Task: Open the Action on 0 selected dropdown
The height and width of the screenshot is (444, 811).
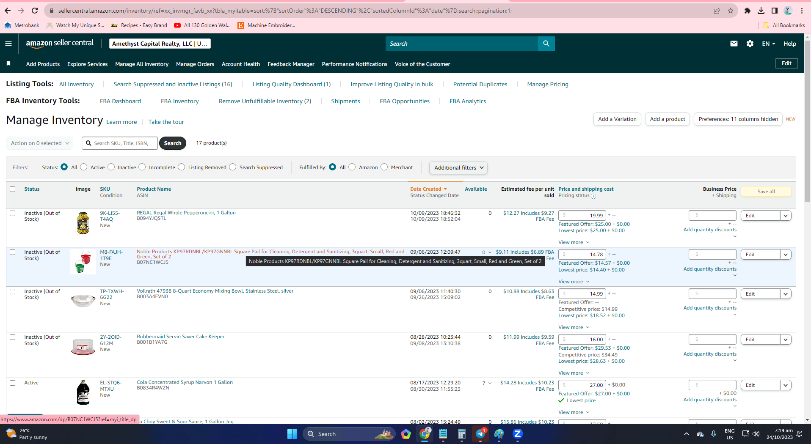Action: pyautogui.click(x=40, y=143)
